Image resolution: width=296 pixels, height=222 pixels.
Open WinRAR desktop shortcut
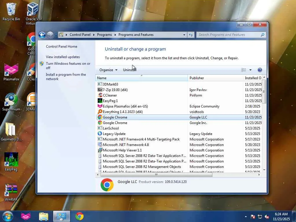(11, 192)
